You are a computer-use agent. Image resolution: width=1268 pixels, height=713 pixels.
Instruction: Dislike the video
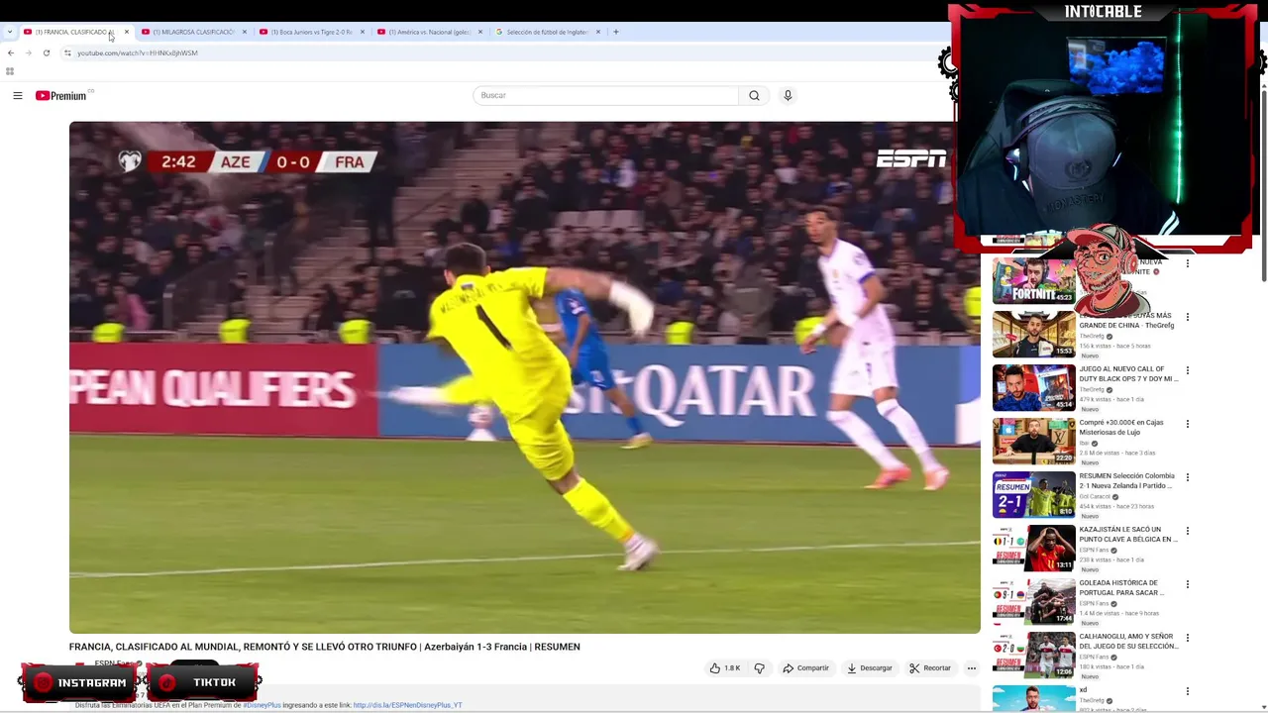click(759, 668)
